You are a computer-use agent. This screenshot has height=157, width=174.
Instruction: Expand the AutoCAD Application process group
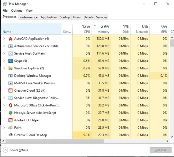click(x=4, y=39)
